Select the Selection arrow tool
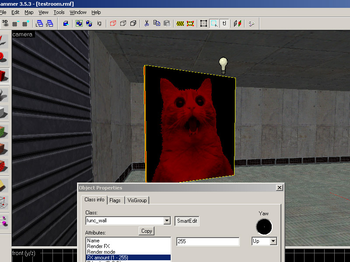This screenshot has height=262, width=350. point(4,41)
